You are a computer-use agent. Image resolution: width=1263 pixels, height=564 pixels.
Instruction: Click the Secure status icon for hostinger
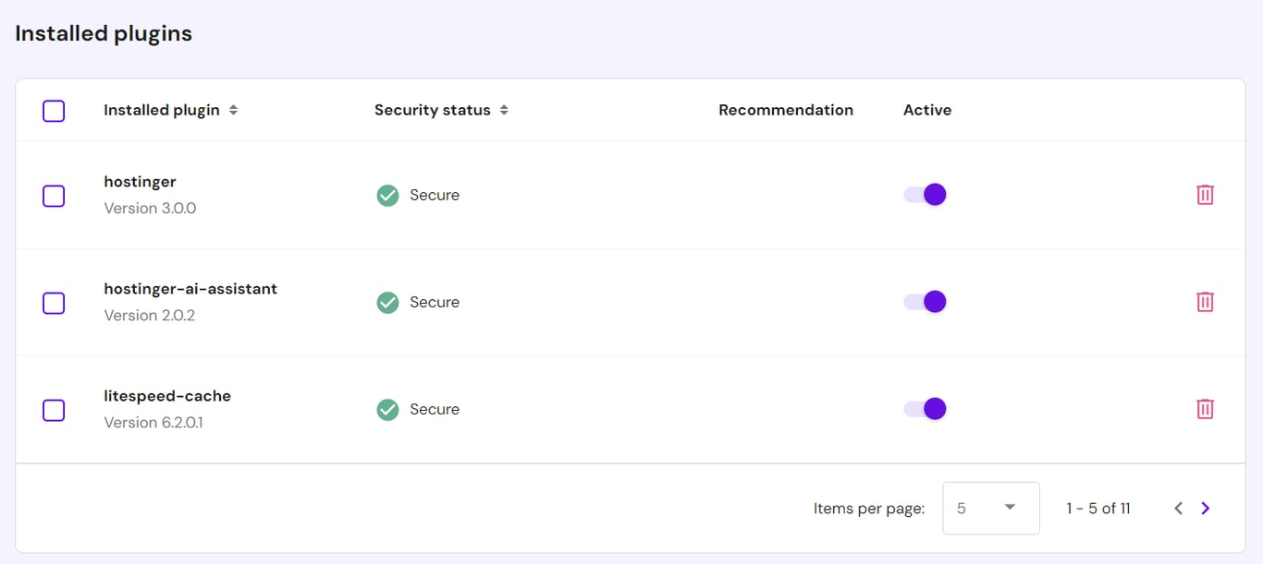(387, 195)
